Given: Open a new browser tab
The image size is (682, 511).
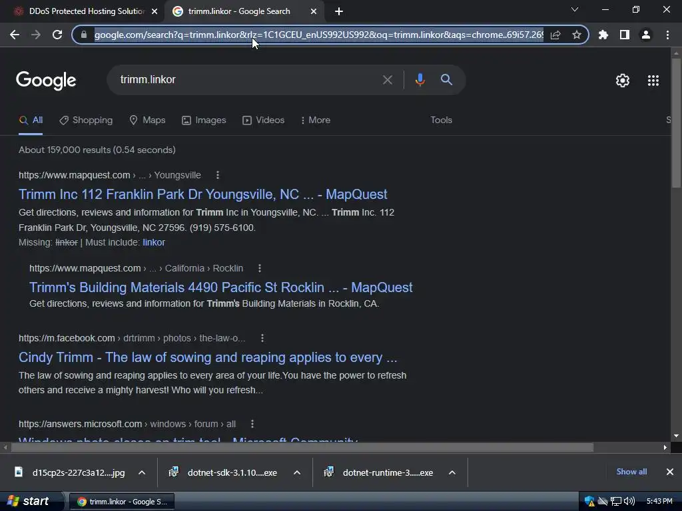Looking at the screenshot, I should click(x=339, y=12).
